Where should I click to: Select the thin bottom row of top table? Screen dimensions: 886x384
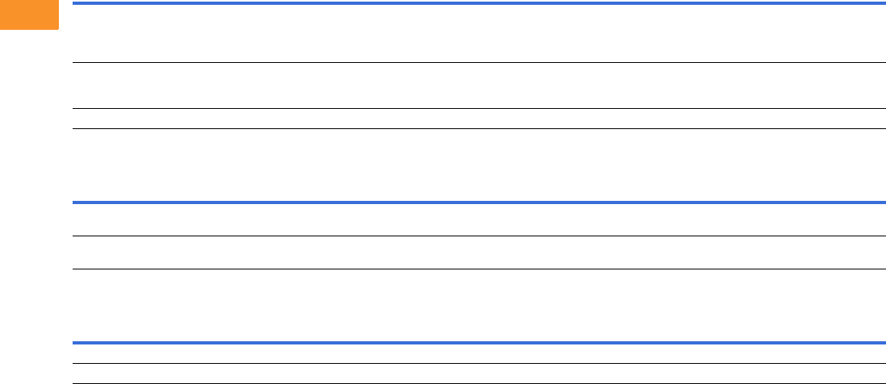coord(479,119)
